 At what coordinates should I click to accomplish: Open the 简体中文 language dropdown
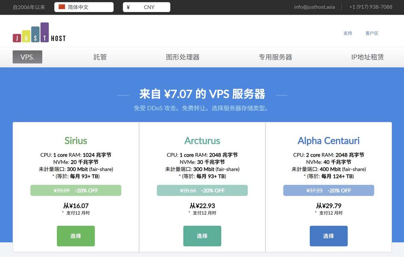(x=84, y=7)
